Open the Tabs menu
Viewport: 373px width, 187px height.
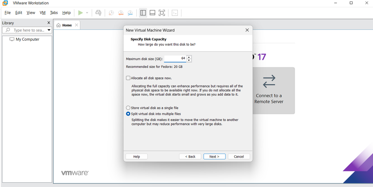pyautogui.click(x=54, y=13)
